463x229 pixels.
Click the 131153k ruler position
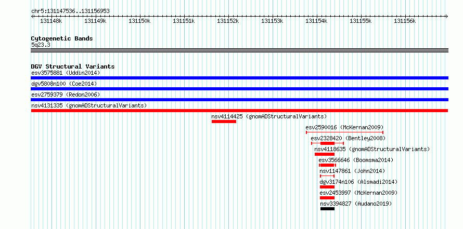coord(272,21)
